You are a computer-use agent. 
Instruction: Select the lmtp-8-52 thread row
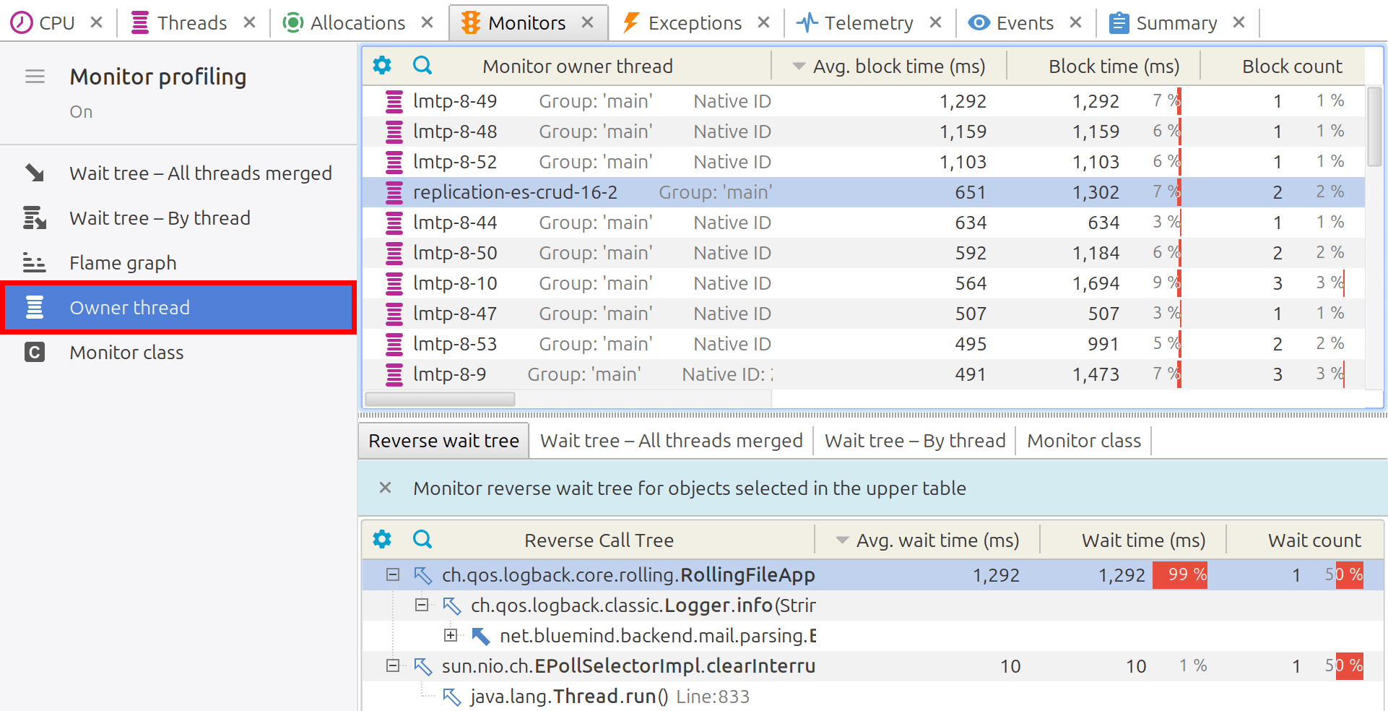tap(864, 162)
